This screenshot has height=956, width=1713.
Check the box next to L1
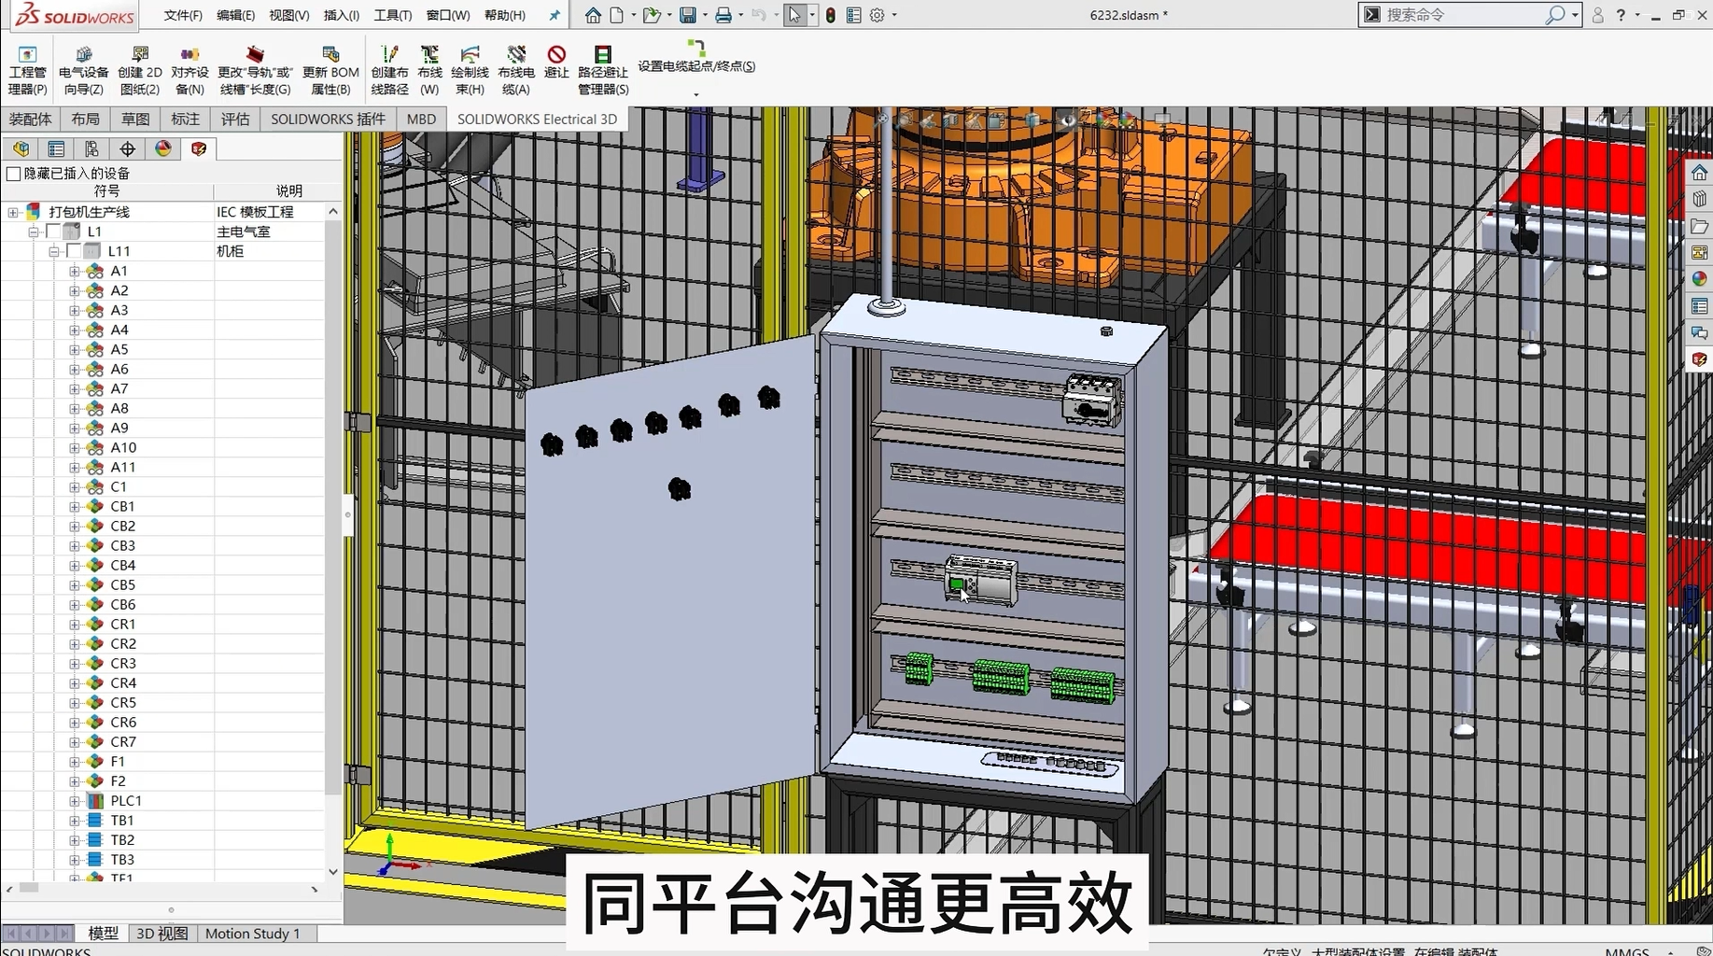click(53, 232)
